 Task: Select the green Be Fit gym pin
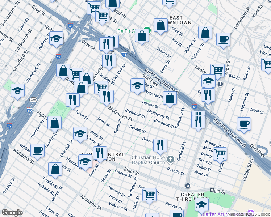[147, 30]
